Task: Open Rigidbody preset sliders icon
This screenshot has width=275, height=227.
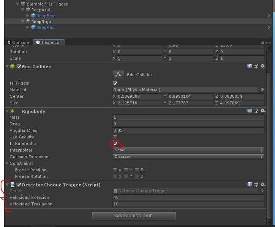Action: [x=256, y=111]
